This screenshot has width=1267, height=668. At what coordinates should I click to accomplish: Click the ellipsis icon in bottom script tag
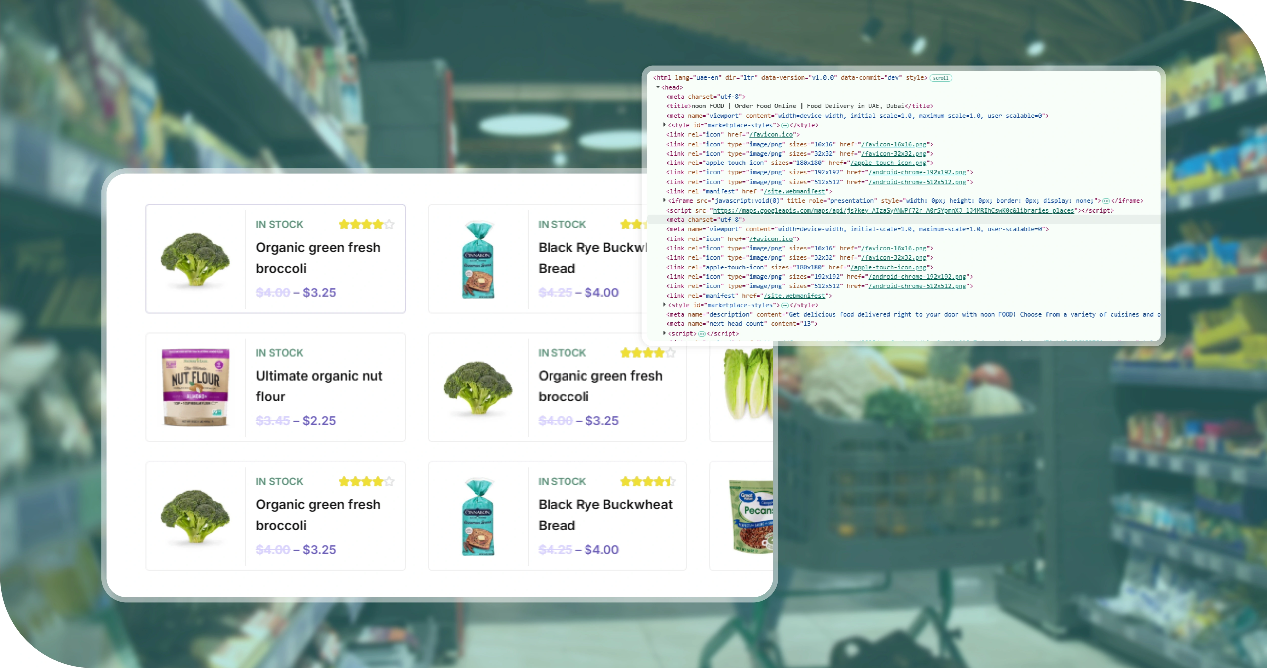click(701, 334)
